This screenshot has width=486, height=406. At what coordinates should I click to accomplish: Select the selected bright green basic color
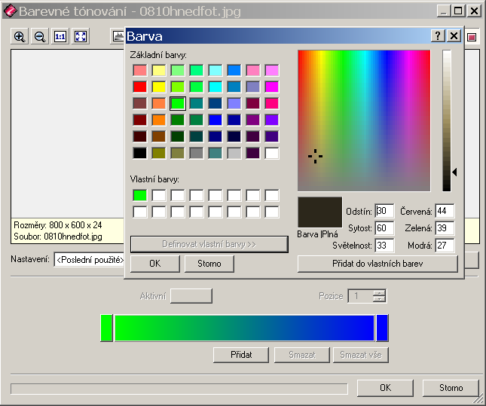click(x=178, y=104)
